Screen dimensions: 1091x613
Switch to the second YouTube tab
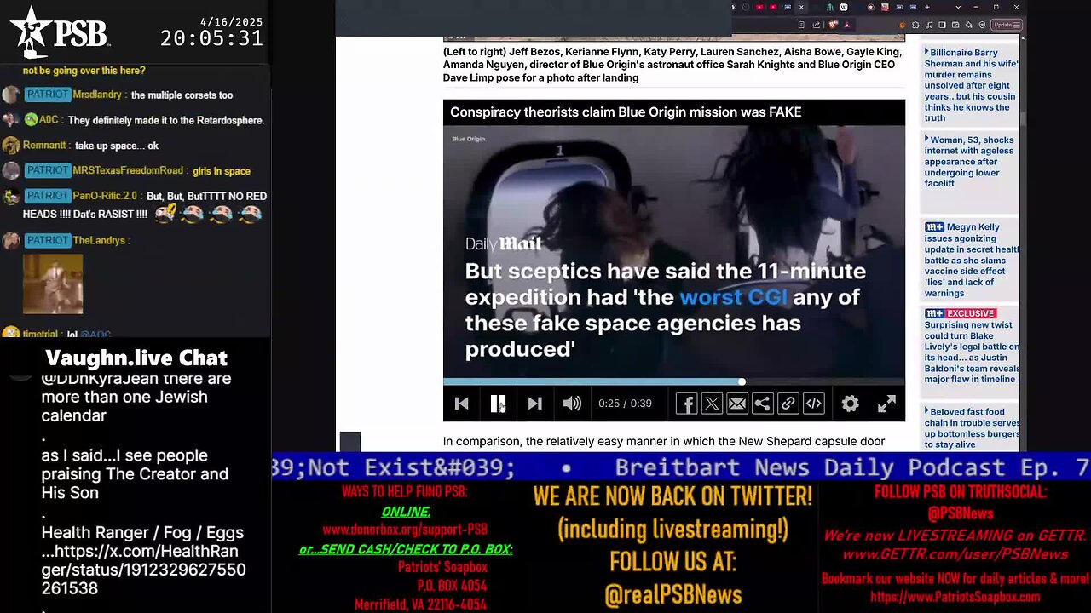773,7
